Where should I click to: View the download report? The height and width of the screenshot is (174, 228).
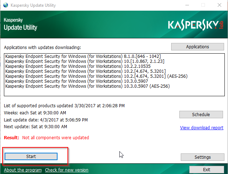[x=202, y=127]
